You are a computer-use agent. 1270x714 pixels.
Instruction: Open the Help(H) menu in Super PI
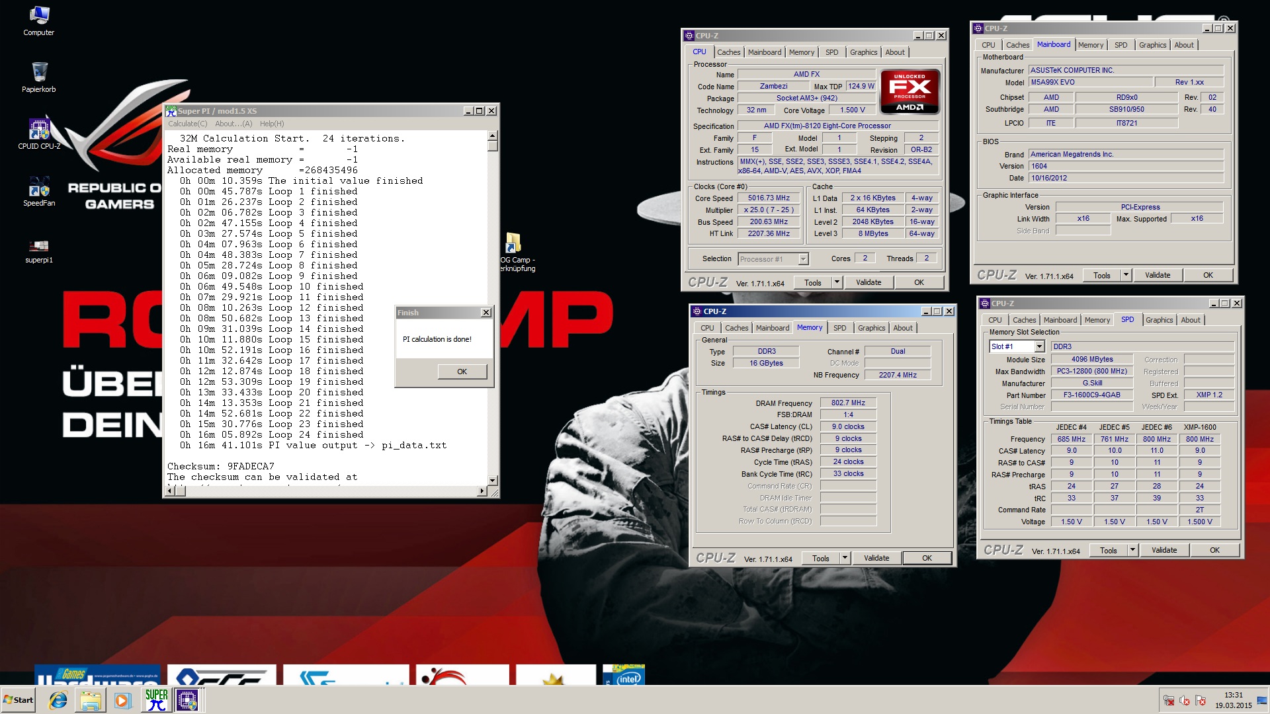coord(272,124)
